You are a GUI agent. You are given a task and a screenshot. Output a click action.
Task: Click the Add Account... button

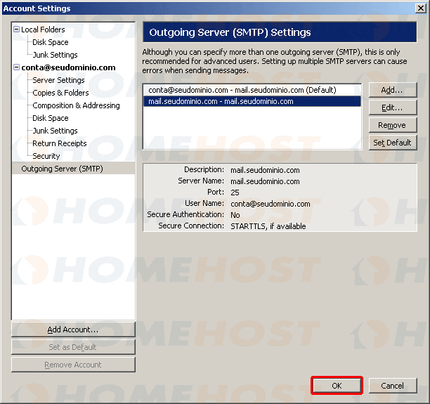[x=73, y=330]
